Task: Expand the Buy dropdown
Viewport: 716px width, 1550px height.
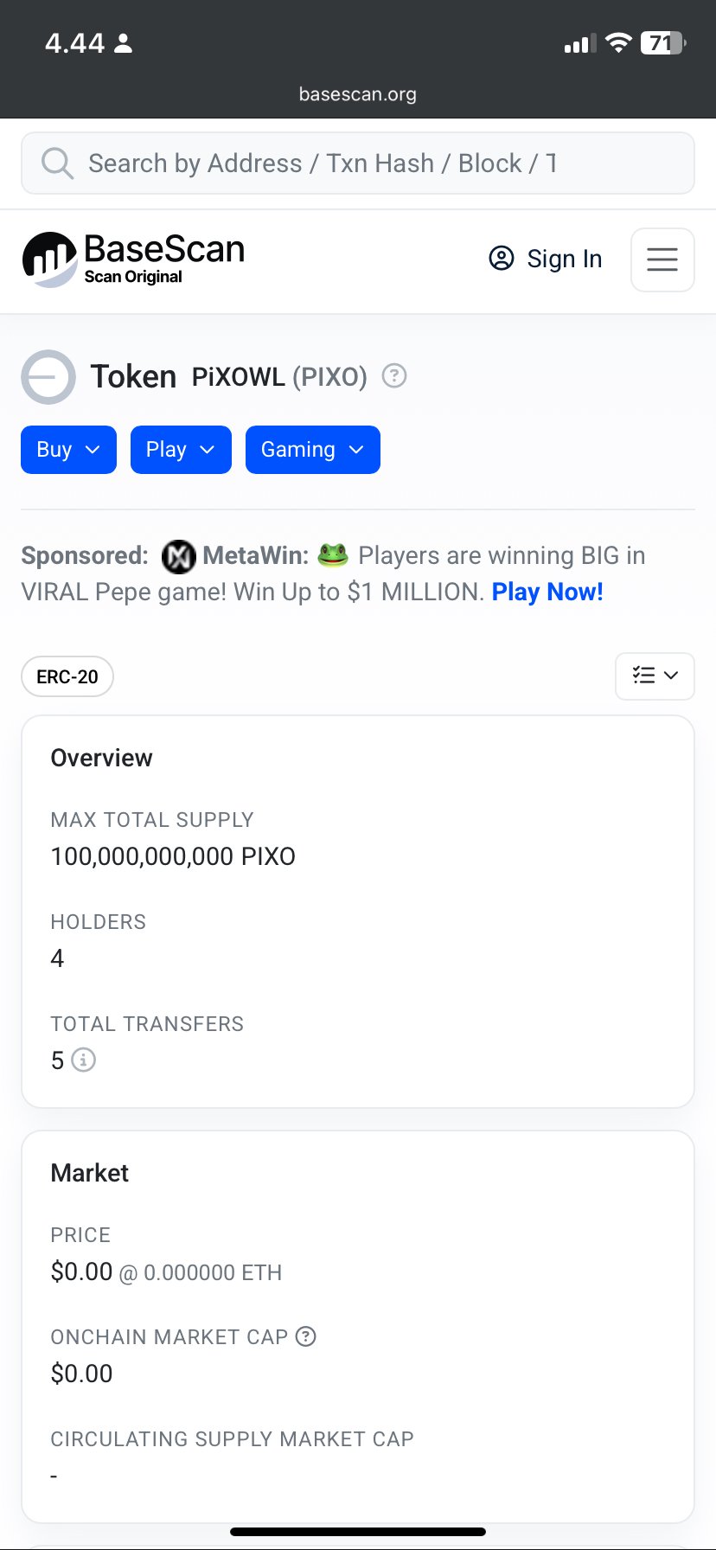Action: (x=68, y=450)
